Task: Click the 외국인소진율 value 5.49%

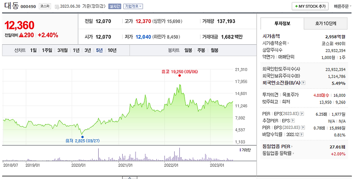Action: pos(338,83)
